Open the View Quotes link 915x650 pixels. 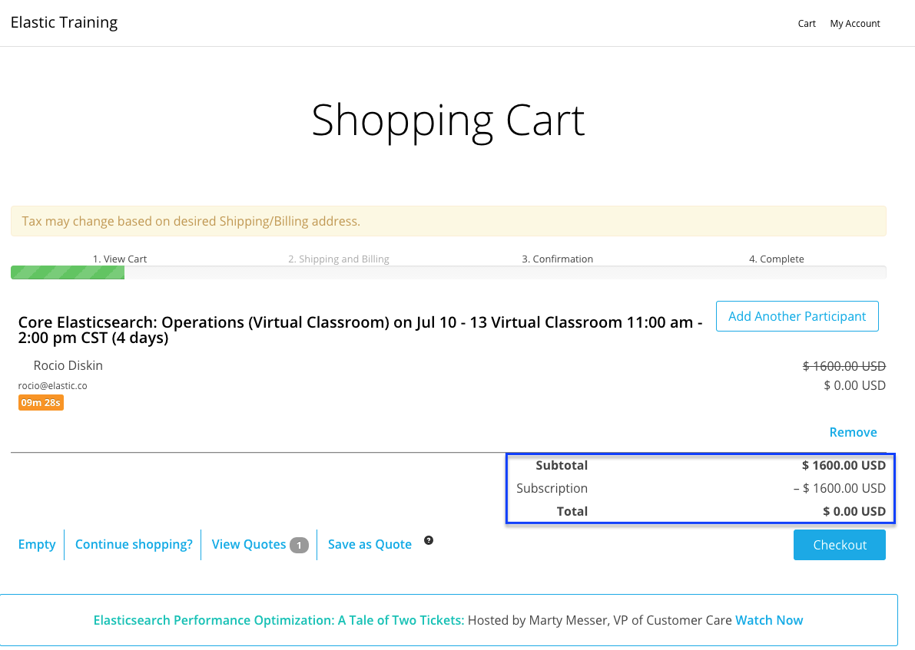pos(249,544)
